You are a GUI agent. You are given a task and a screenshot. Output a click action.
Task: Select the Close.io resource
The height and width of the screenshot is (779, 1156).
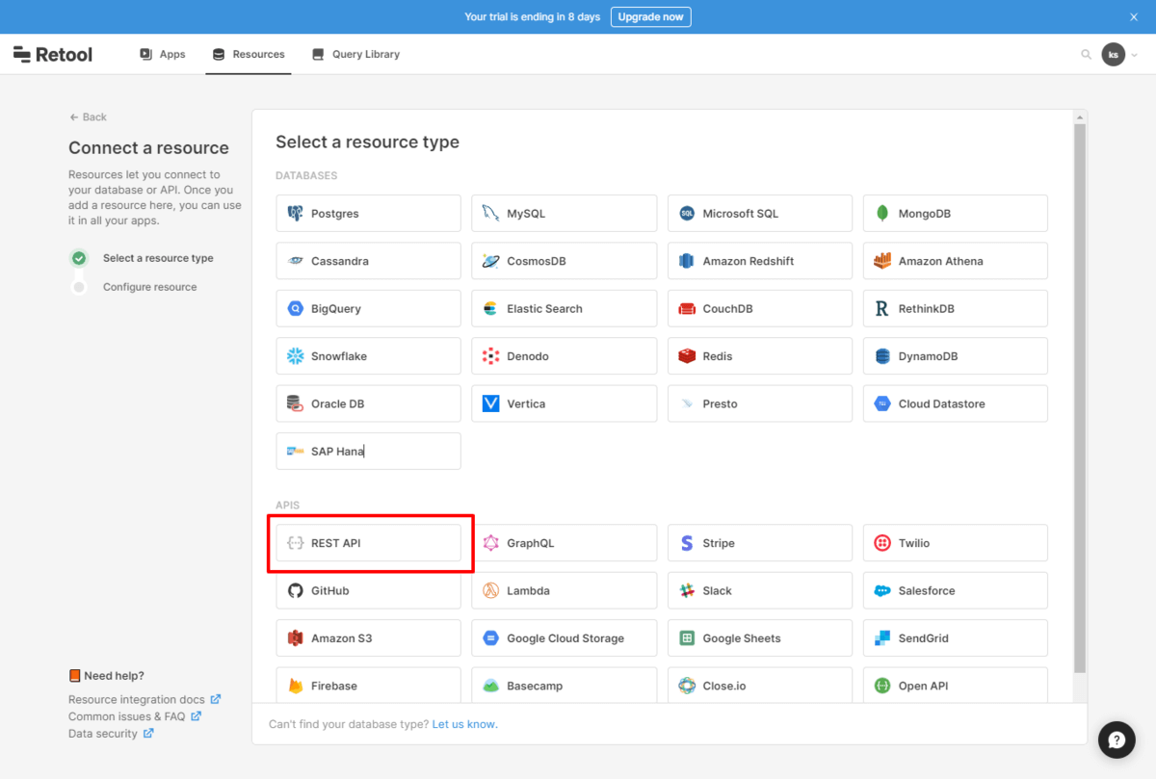point(759,686)
